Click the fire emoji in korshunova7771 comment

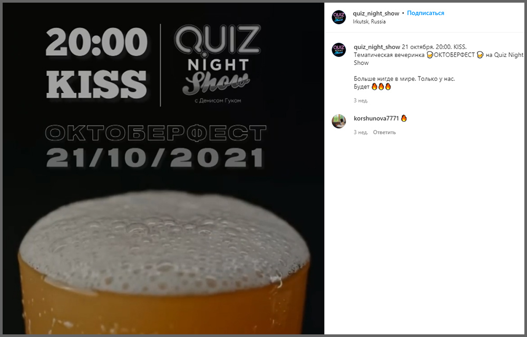coord(404,118)
